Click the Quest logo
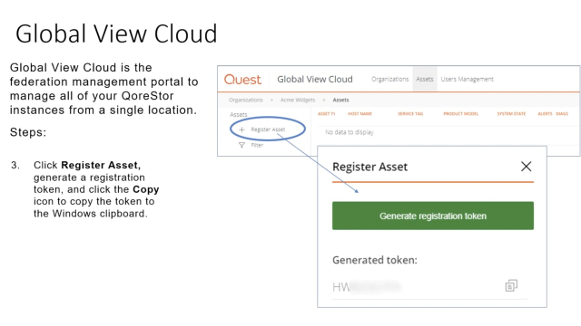Image resolution: width=581 pixels, height=326 pixels. (x=242, y=80)
